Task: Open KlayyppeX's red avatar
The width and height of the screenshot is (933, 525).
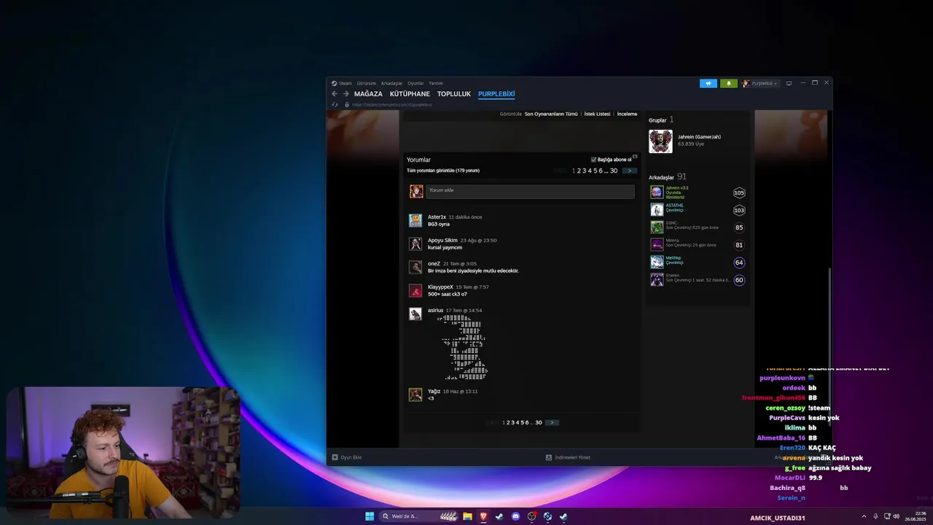Action: pos(415,290)
